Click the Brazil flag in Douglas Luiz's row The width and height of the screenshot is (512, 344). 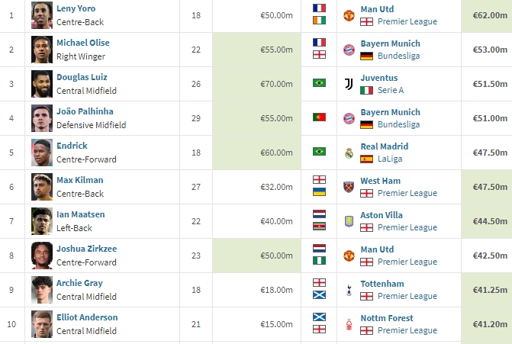pyautogui.click(x=319, y=83)
